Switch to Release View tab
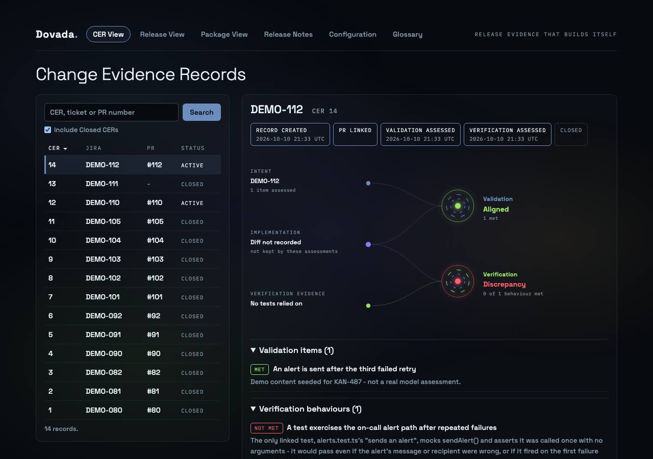Image resolution: width=653 pixels, height=459 pixels. click(162, 34)
